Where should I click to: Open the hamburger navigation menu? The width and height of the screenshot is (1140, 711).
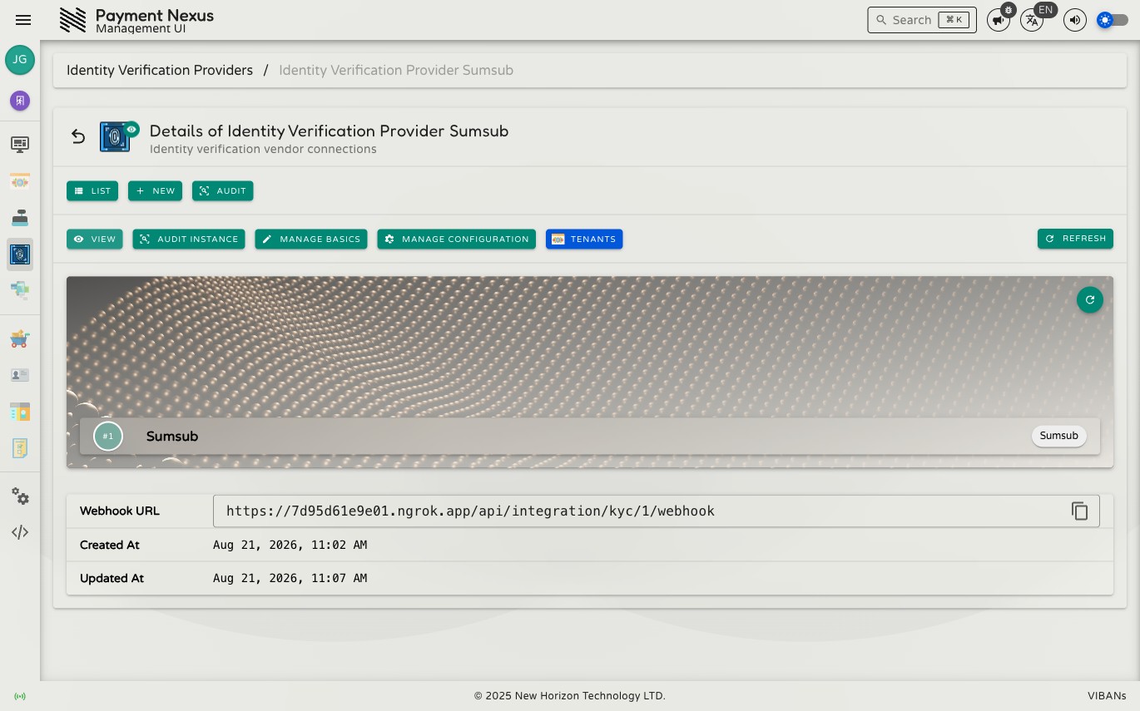click(x=23, y=20)
